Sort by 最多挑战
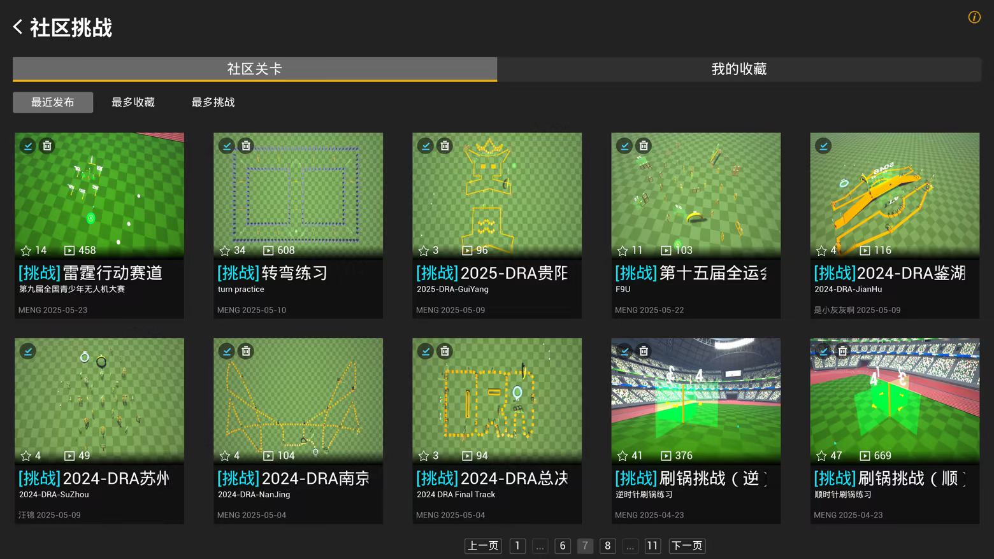 [x=213, y=102]
